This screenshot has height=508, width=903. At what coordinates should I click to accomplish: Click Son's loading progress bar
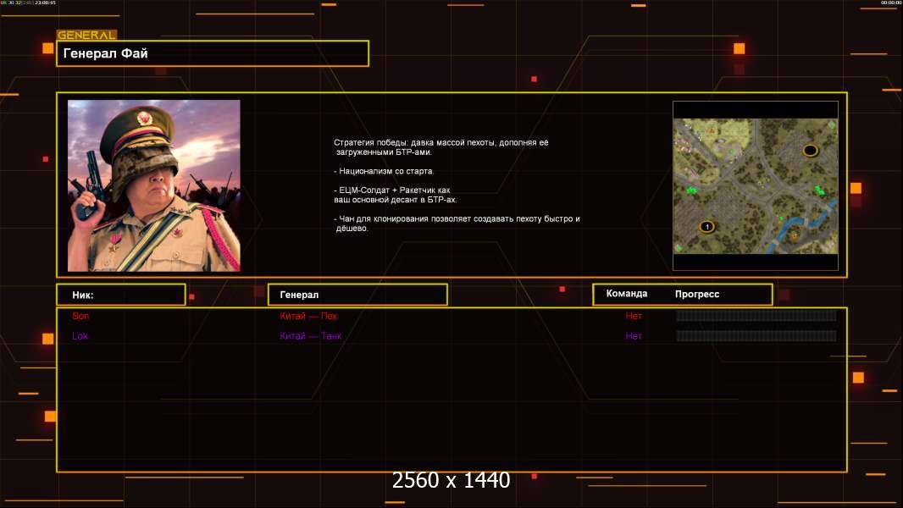point(756,315)
